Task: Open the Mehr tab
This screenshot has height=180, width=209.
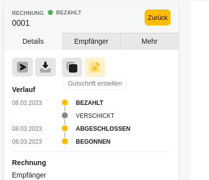Action: point(150,41)
